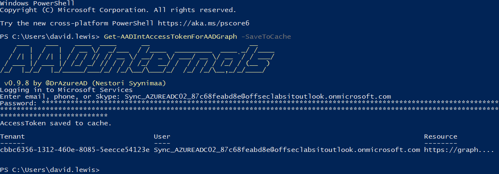
Task: Click the Tenant column header
Action: (x=12, y=137)
